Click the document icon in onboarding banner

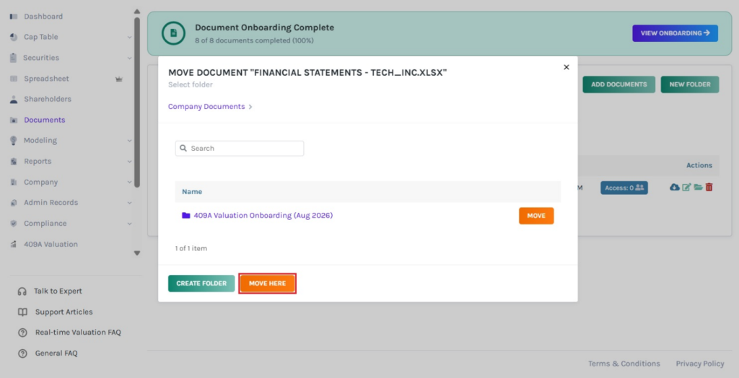(173, 33)
